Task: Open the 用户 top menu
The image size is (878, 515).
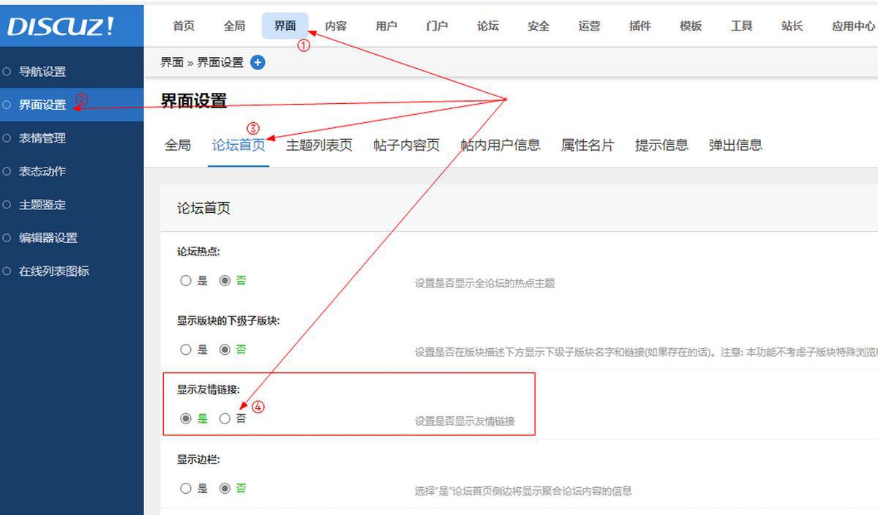Action: click(386, 26)
